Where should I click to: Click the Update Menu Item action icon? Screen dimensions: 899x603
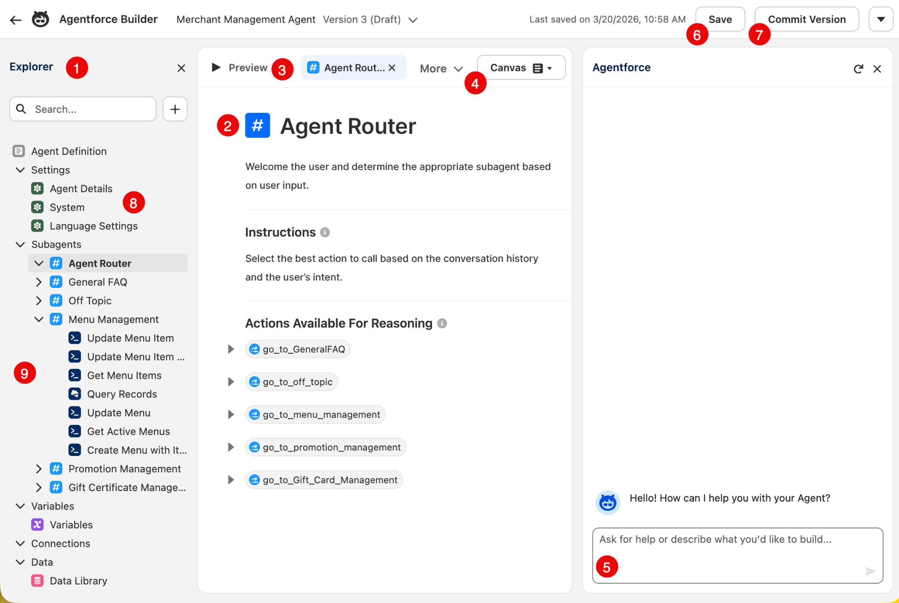[75, 338]
